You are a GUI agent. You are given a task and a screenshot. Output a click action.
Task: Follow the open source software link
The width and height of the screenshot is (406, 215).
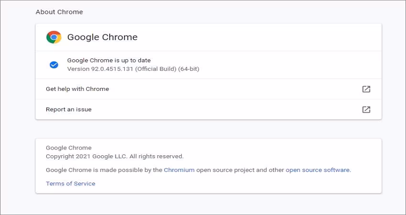(x=318, y=170)
